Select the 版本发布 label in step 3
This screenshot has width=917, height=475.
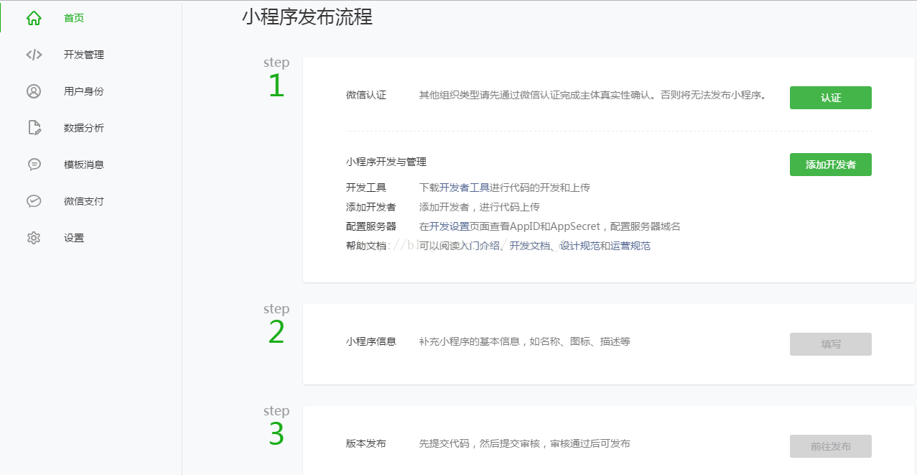(x=366, y=443)
